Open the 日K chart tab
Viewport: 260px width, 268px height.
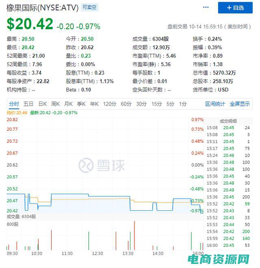[42, 104]
